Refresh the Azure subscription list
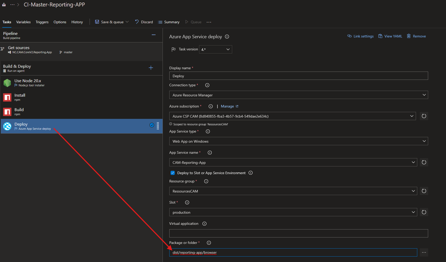 point(424,116)
